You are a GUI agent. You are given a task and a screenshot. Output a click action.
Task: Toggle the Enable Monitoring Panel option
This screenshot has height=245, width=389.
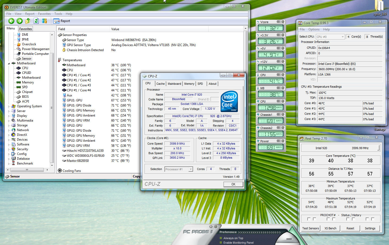pyautogui.click(x=221, y=243)
